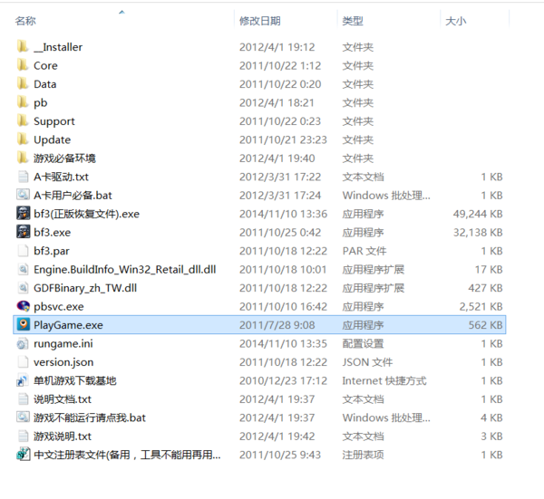Click the file name Update
Screen dimensions: 544x499
pos(52,139)
